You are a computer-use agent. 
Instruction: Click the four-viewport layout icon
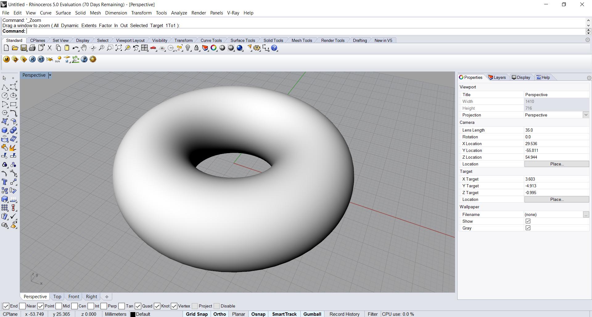tap(144, 48)
